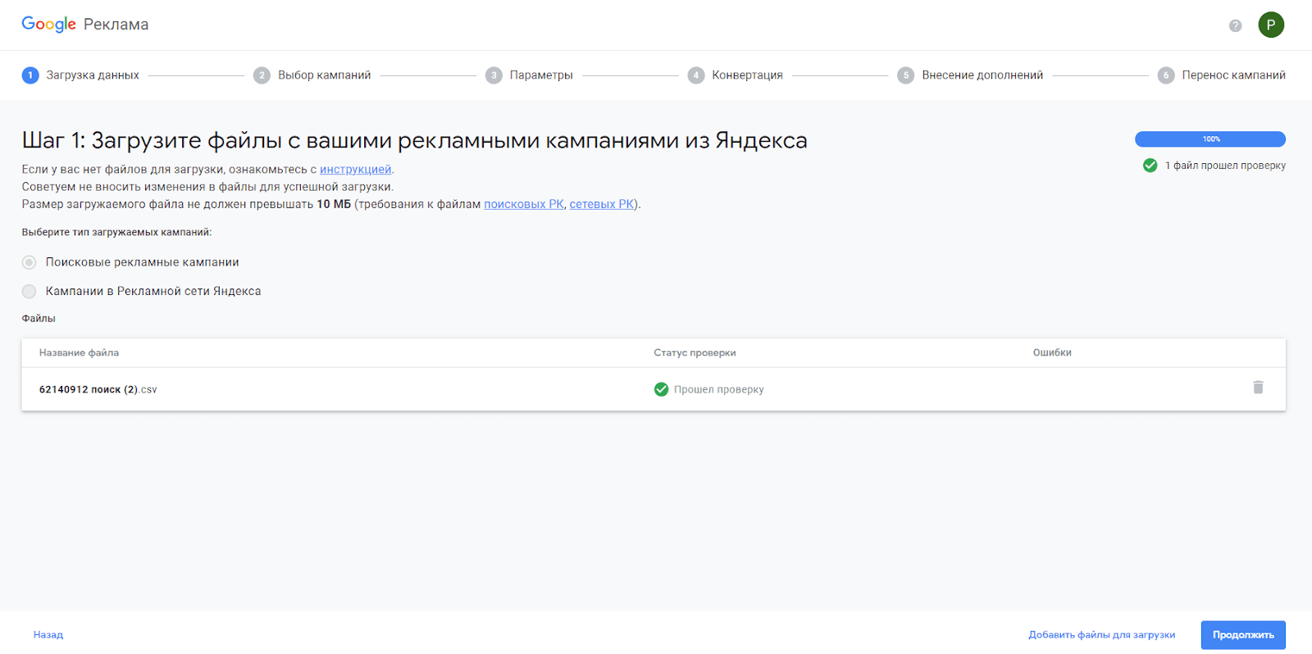Open the account avatar with letter P
The image size is (1312, 654).
(x=1271, y=25)
